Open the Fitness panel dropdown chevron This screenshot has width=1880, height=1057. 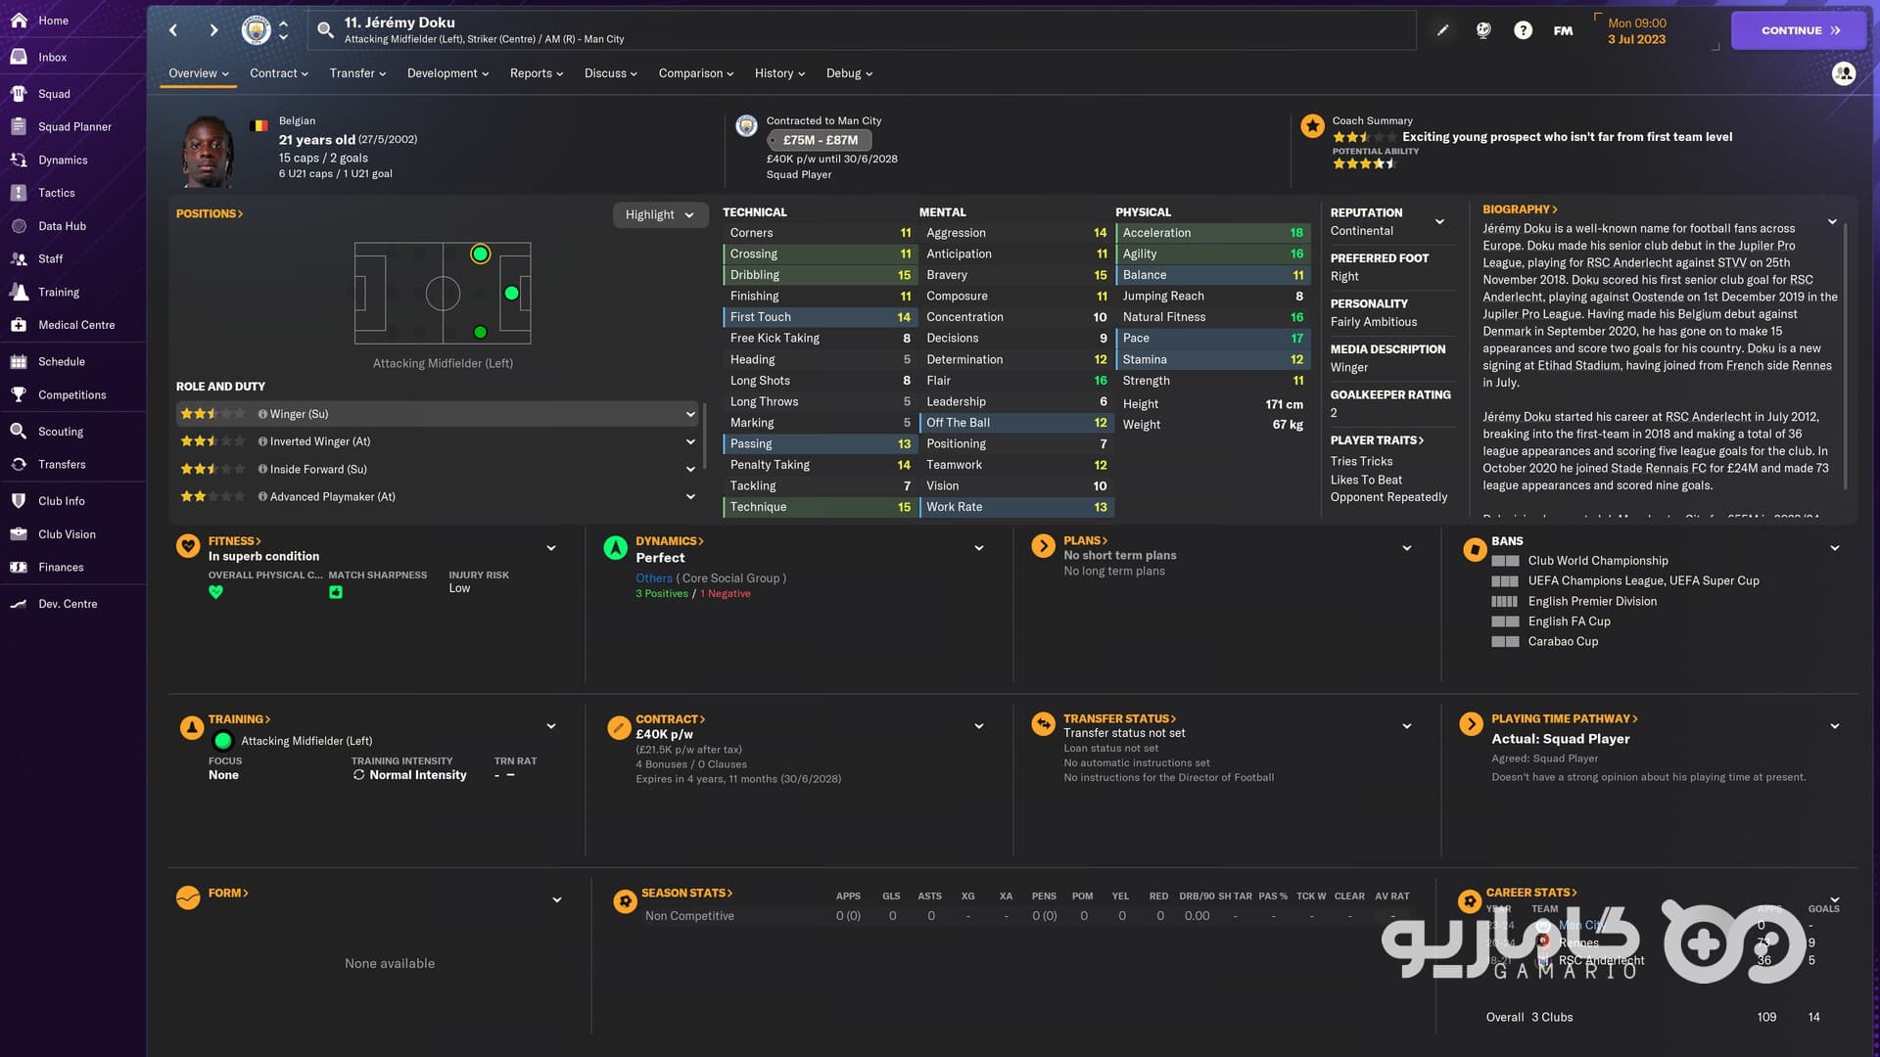(x=551, y=548)
